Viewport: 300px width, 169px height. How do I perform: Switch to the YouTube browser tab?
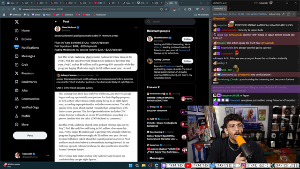[x=99, y=3]
